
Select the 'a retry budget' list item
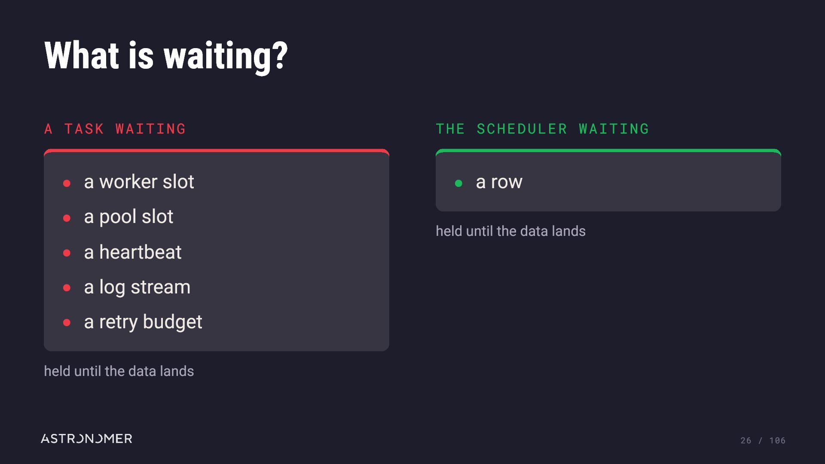tap(143, 322)
